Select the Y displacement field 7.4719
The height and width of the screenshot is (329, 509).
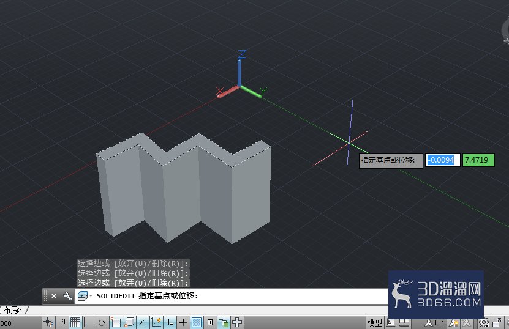pyautogui.click(x=478, y=160)
